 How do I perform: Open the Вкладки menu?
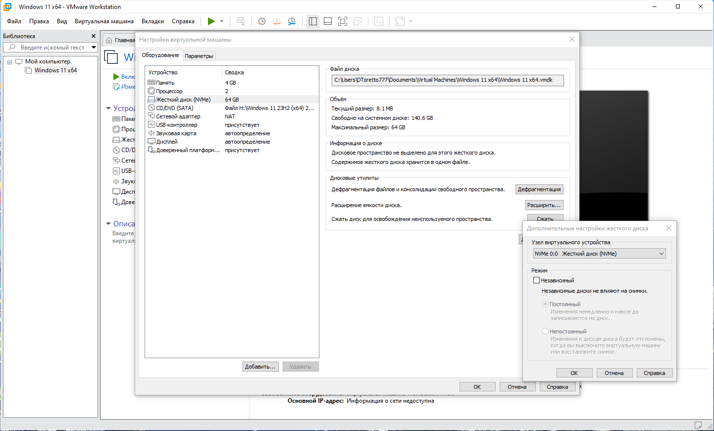(153, 21)
